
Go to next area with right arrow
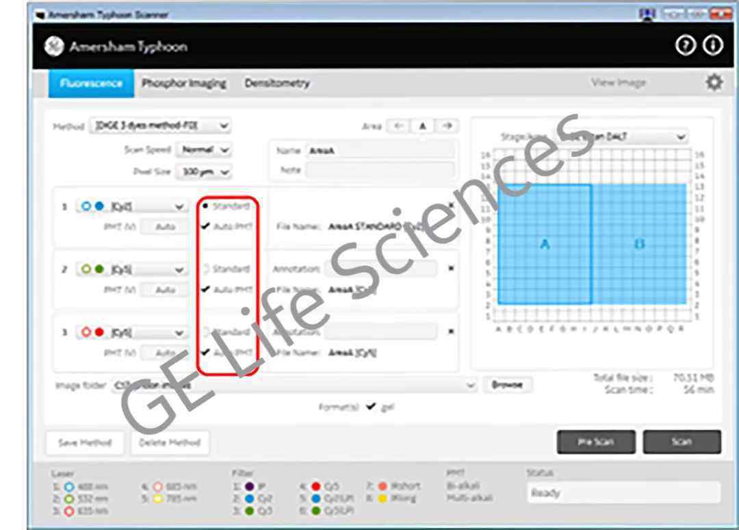tap(447, 126)
